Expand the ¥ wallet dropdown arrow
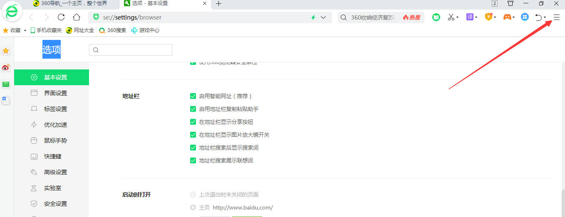The image size is (565, 217). pyautogui.click(x=495, y=17)
